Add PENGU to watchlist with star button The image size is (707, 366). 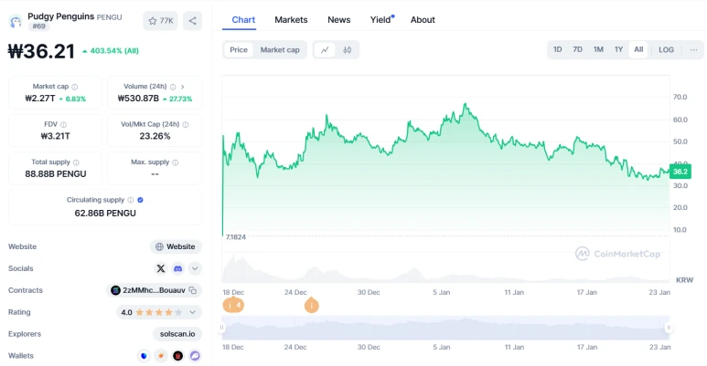[161, 20]
